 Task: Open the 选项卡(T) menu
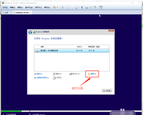click(x=38, y=7)
